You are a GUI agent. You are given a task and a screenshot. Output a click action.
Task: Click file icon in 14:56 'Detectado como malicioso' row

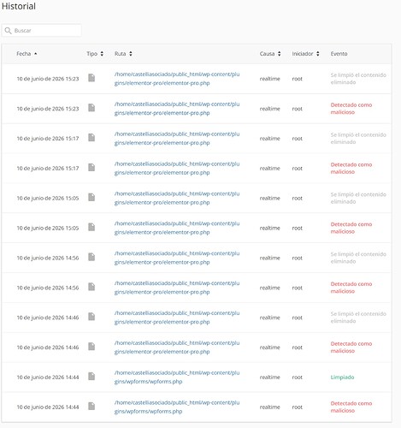91,287
